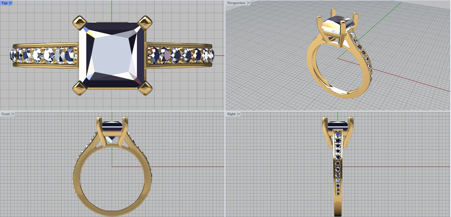Select the lower-right gold prong in Top view
The height and width of the screenshot is (217, 451).
[145, 88]
